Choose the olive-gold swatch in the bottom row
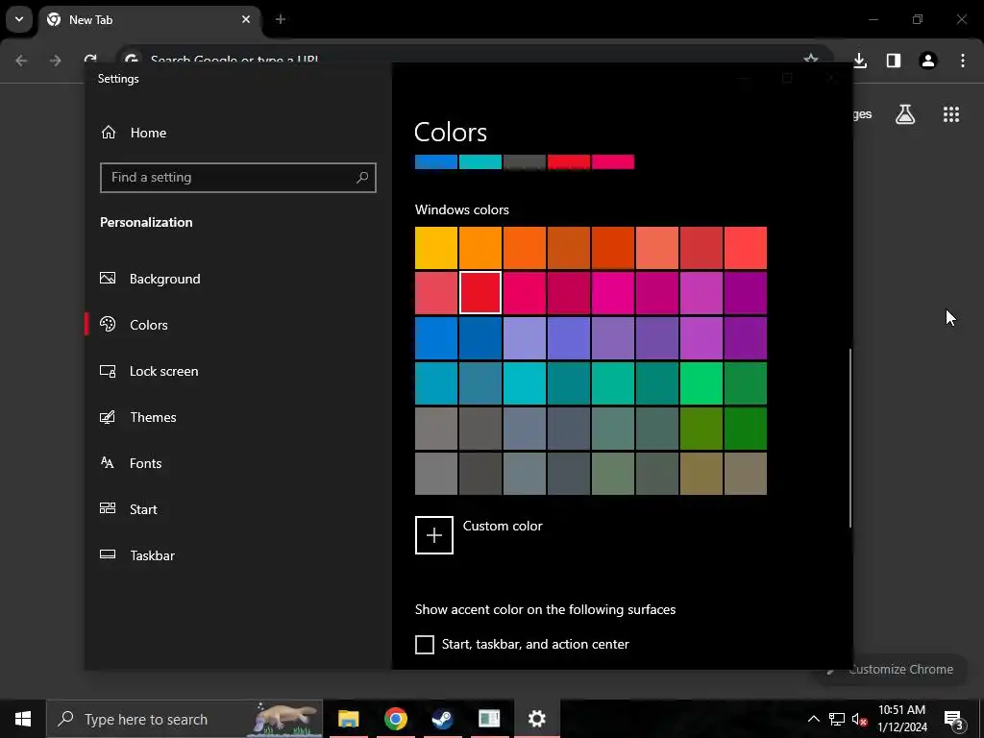 (x=701, y=474)
